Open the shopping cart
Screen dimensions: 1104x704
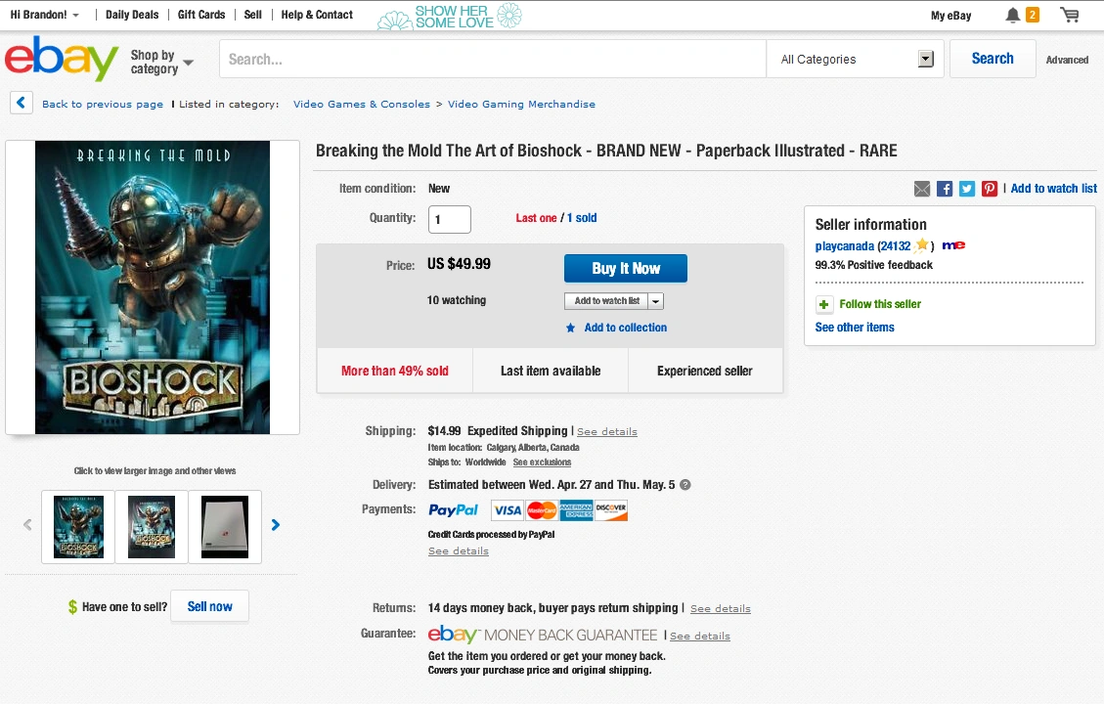pyautogui.click(x=1070, y=15)
